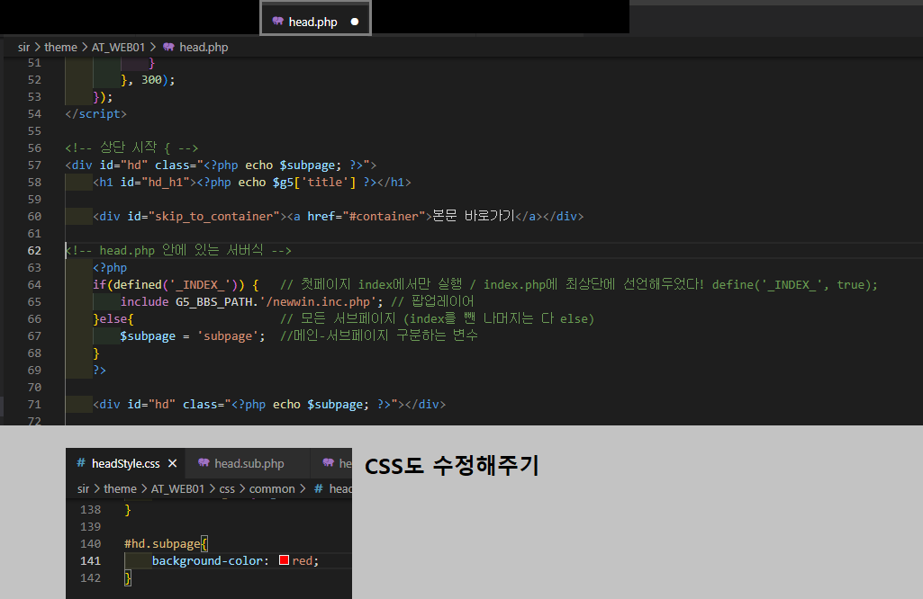Click the unsaved dot on head.php tab
Viewport: 923px width, 599px height.
(355, 22)
